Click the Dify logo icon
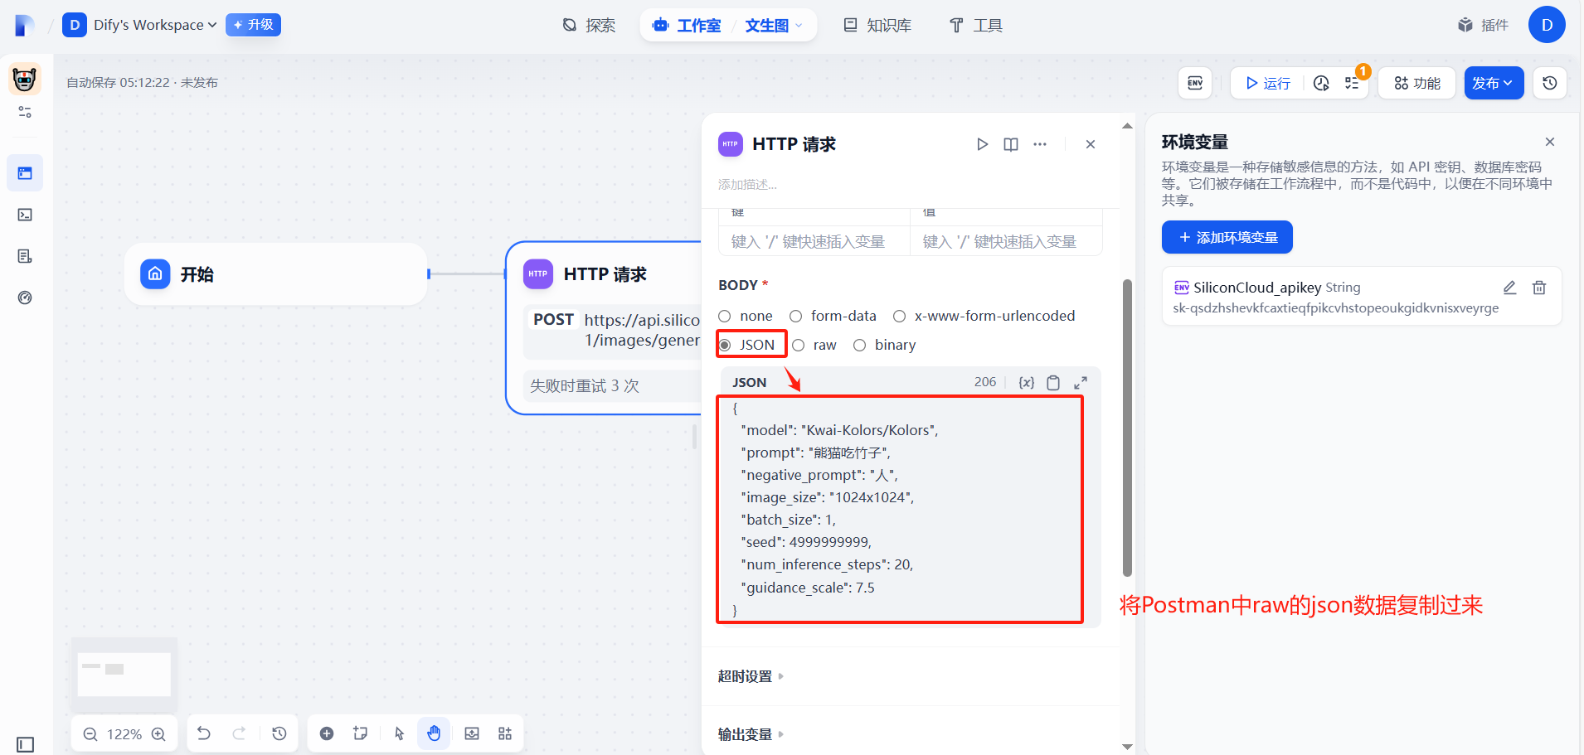The width and height of the screenshot is (1584, 755). pos(24,25)
